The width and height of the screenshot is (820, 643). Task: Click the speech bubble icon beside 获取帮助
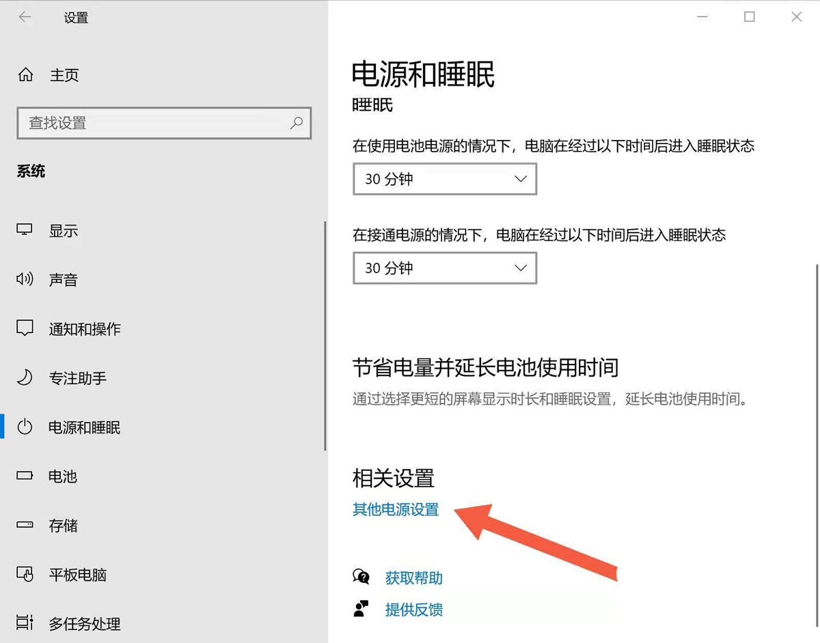[x=361, y=577]
